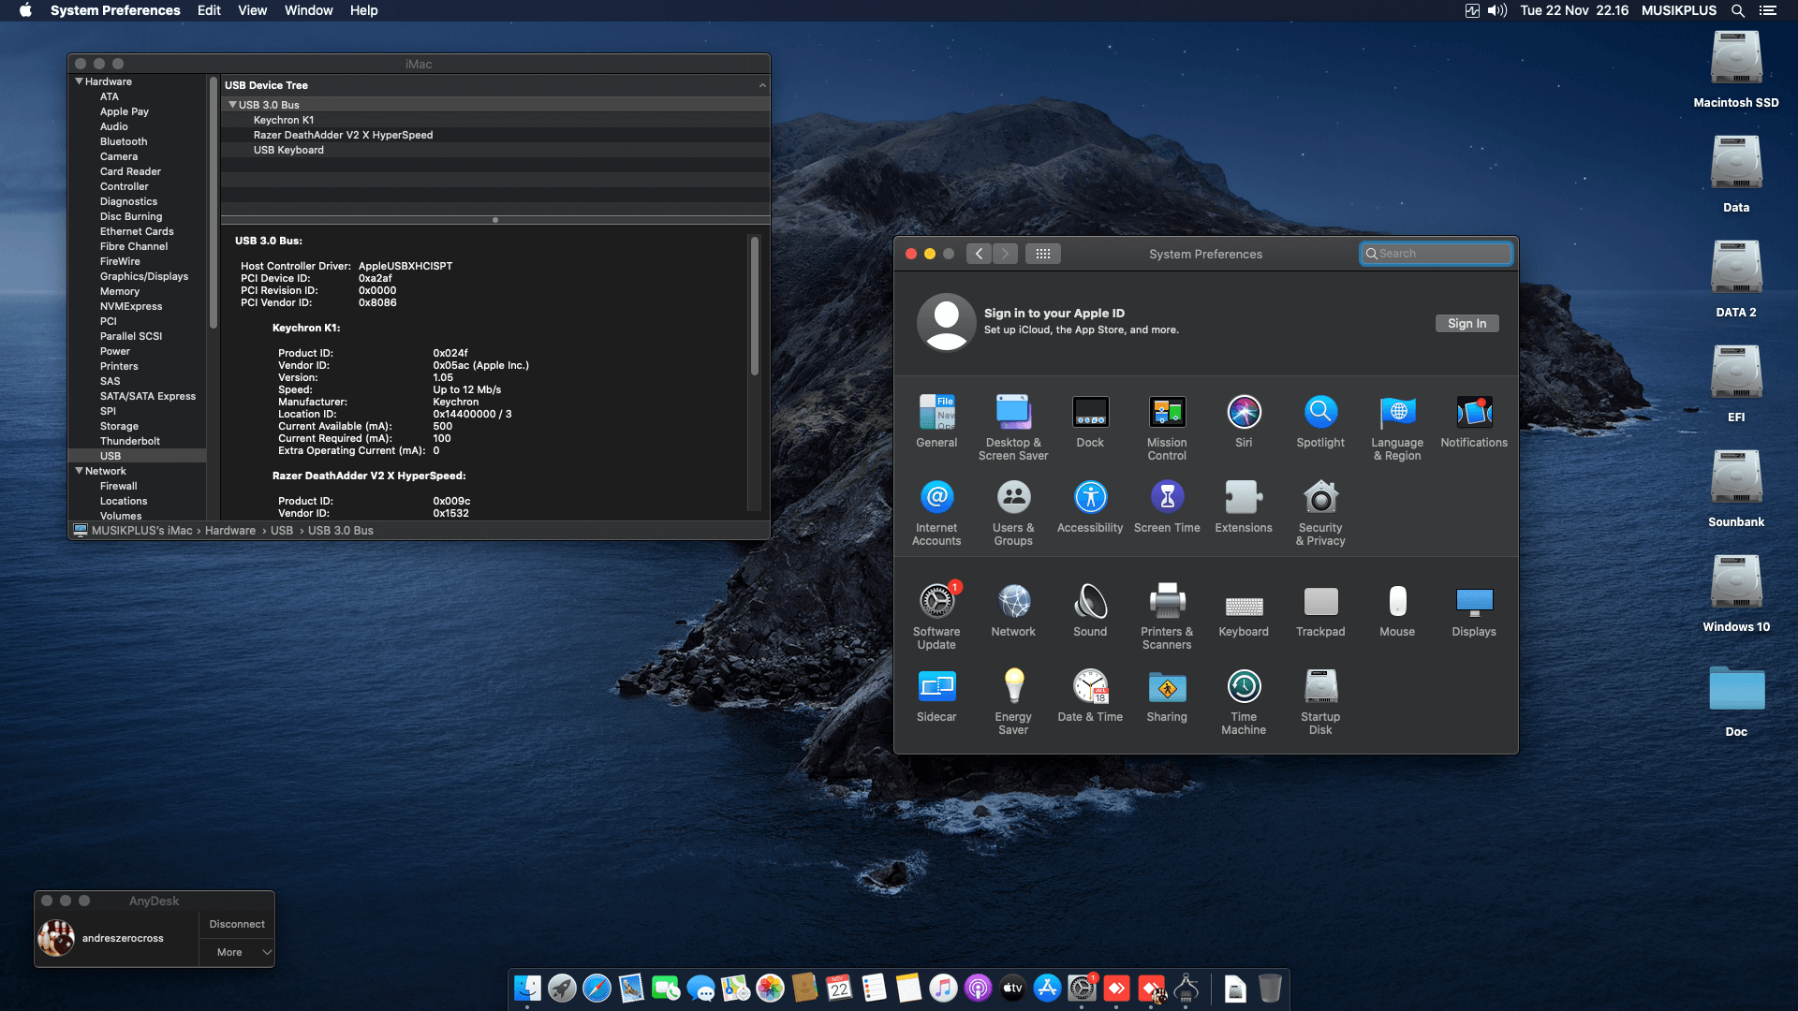The image size is (1798, 1011).
Task: Open the Sound preference pane
Action: tap(1089, 602)
